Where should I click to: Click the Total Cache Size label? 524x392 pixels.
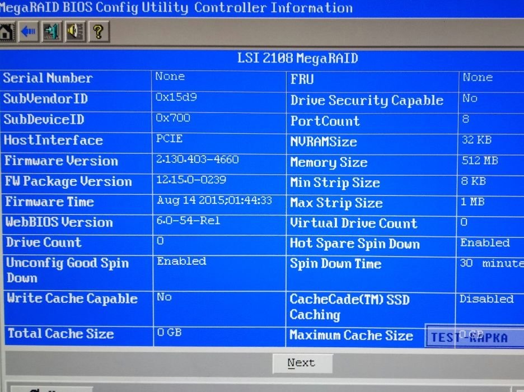(61, 334)
